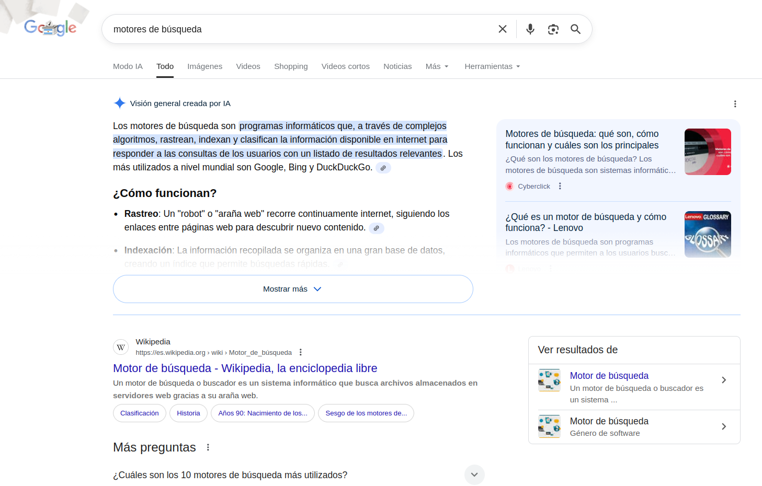Screen dimensions: 762x486
Task: Click the Wikipedia favicon on the result
Action: 121,347
